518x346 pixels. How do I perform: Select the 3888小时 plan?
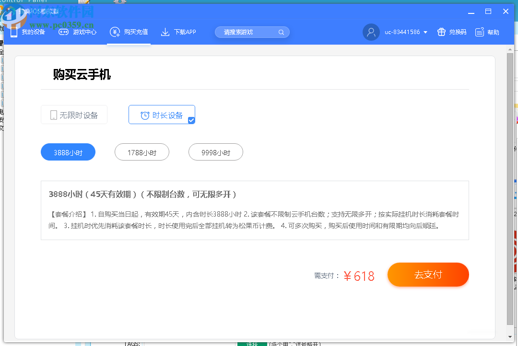[68, 151]
